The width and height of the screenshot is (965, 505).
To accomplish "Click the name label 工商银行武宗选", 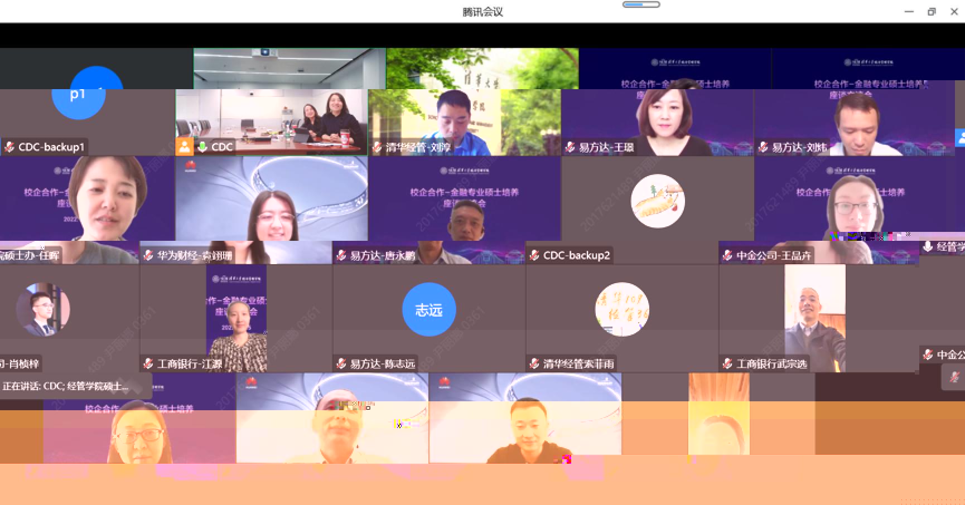I will (x=771, y=364).
